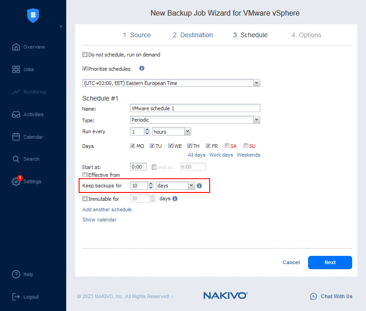Click the Show calendar link

(99, 220)
